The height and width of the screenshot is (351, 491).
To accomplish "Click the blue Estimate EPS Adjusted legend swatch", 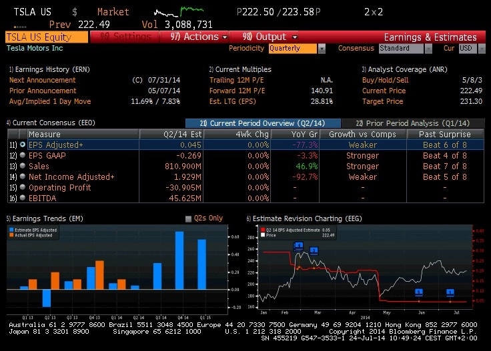I will pos(11,230).
